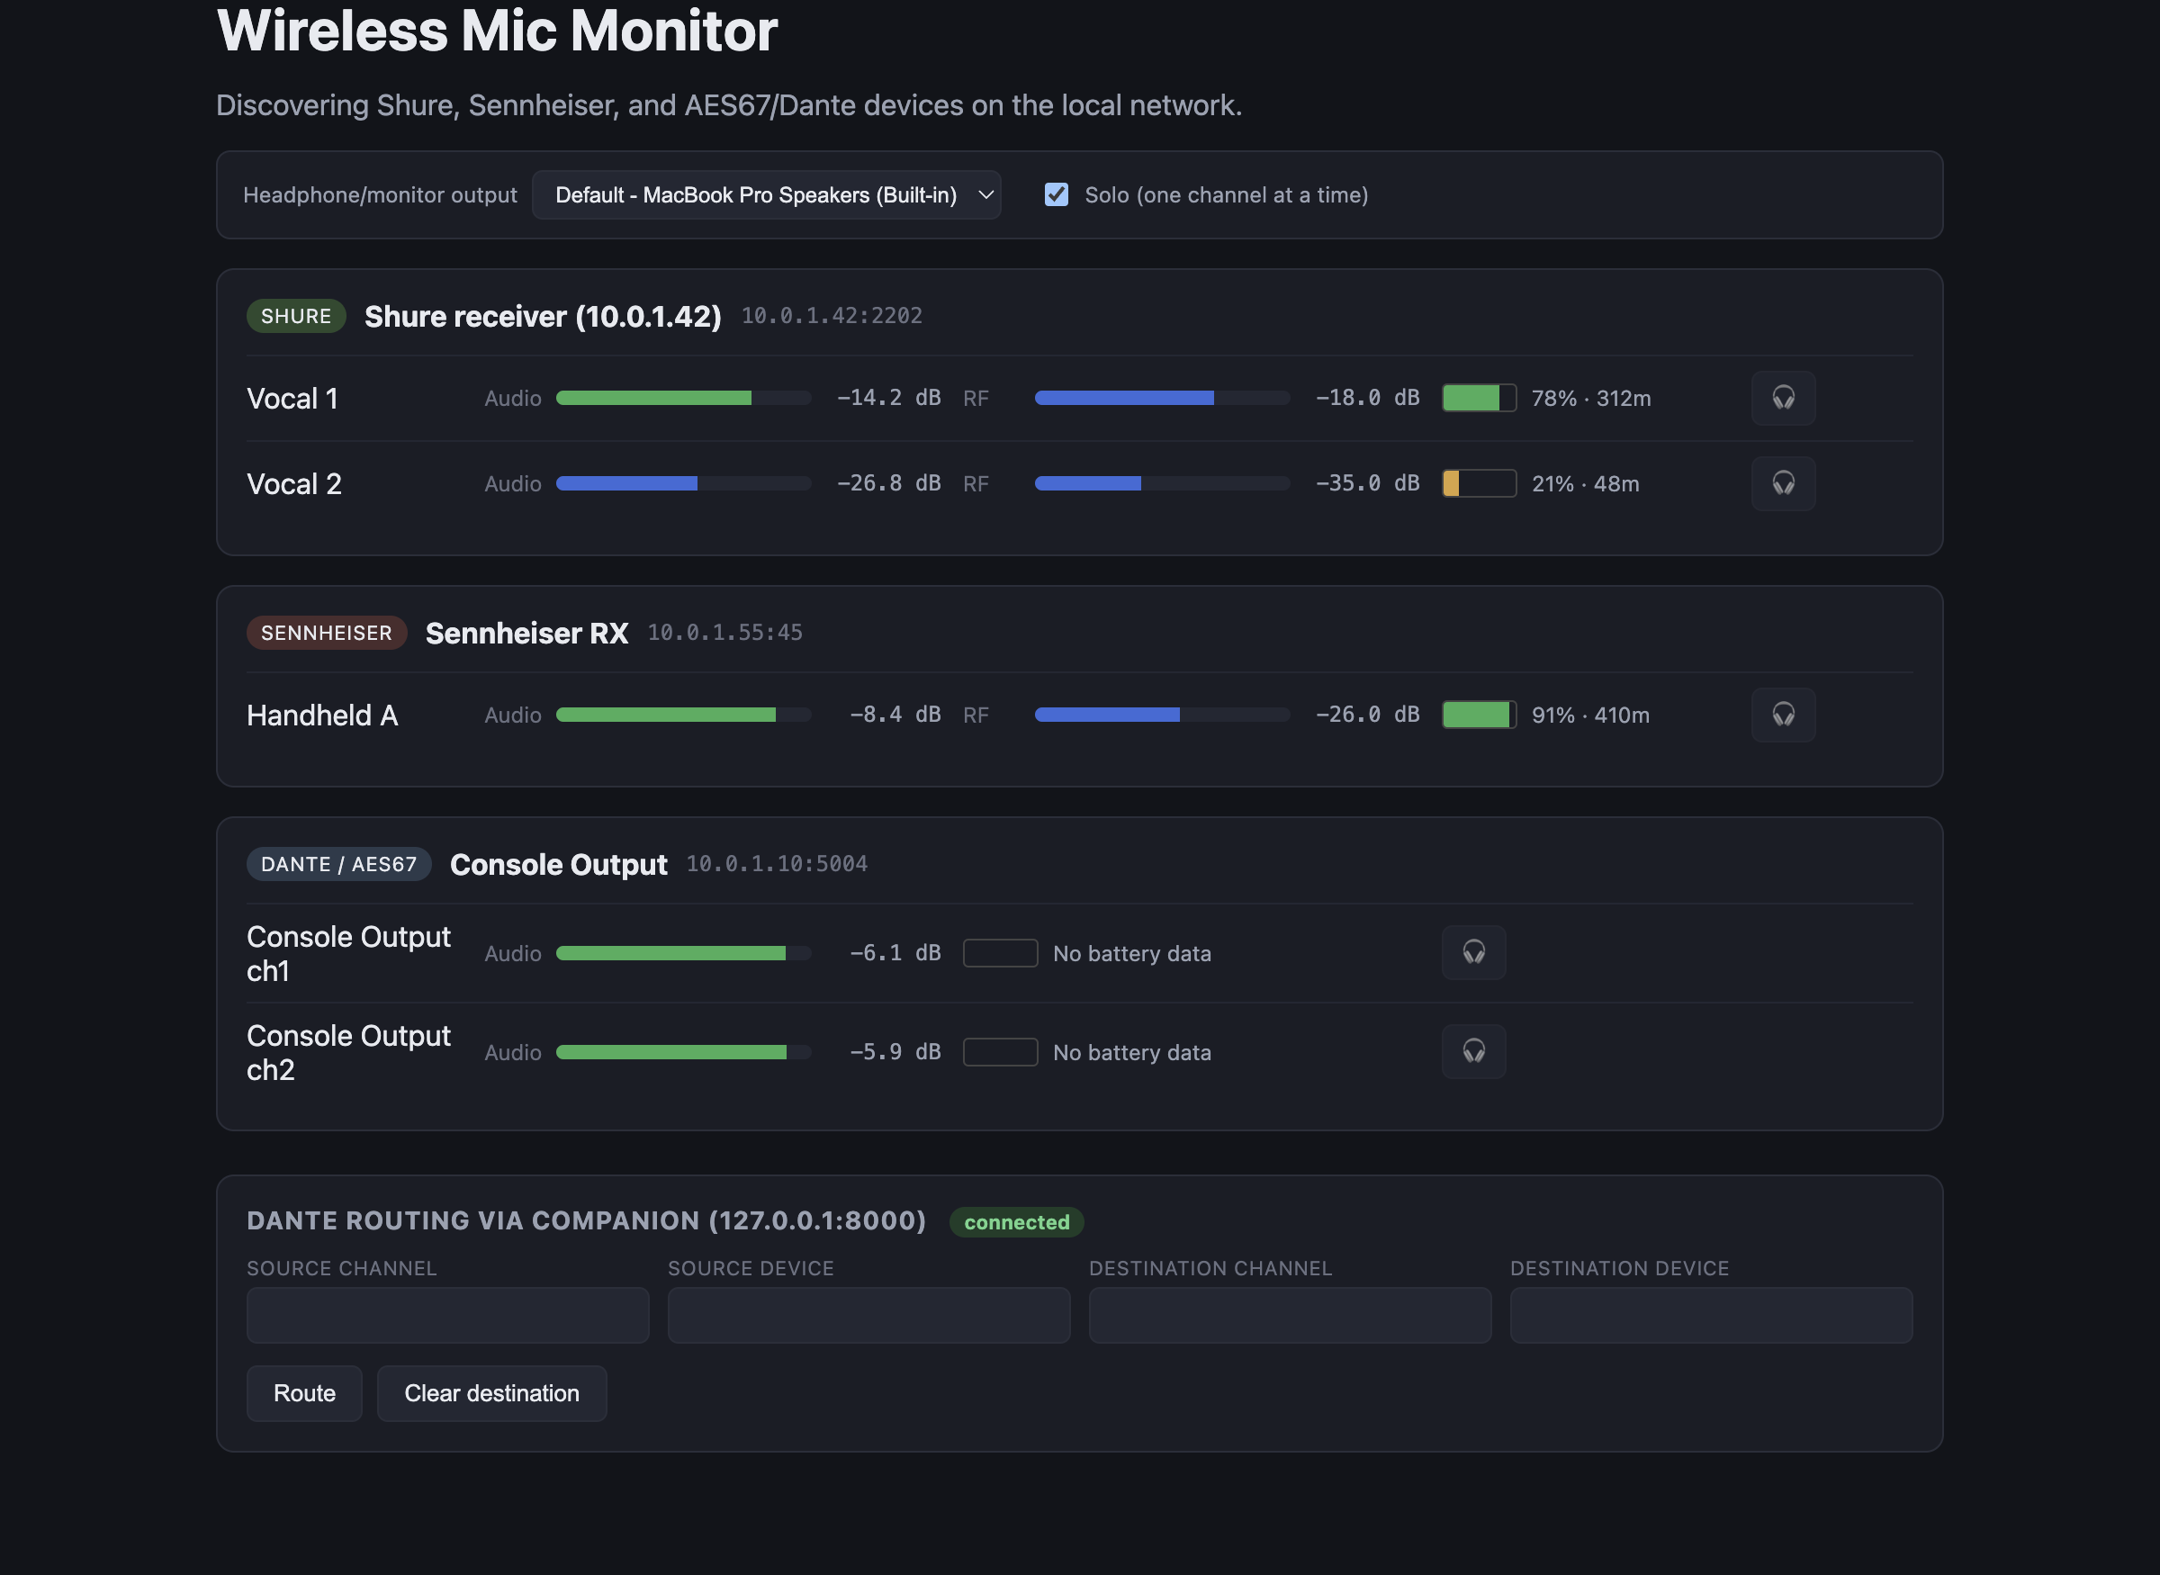Click Console Output ch1 empty battery icon
Viewport: 2160px width, 1575px height.
coord(1000,953)
